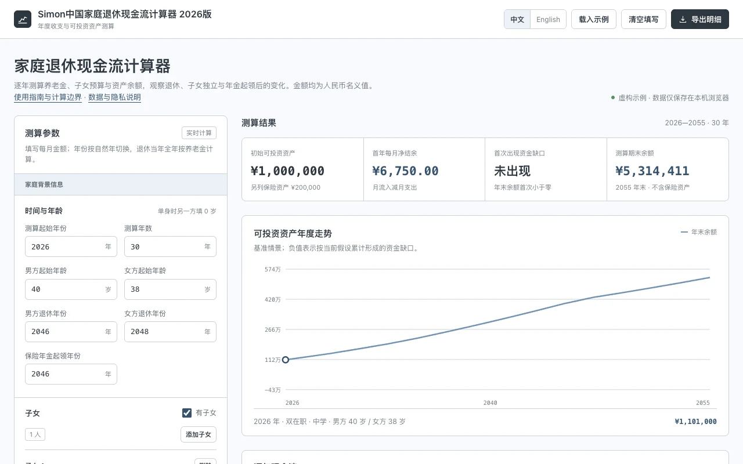
Task: Click the 载入示例 button
Action: pyautogui.click(x=594, y=19)
